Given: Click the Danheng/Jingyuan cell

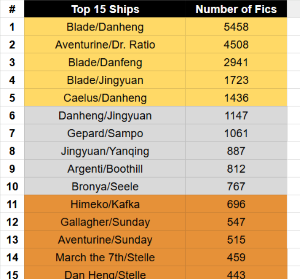Looking at the screenshot, I should click(x=105, y=115).
